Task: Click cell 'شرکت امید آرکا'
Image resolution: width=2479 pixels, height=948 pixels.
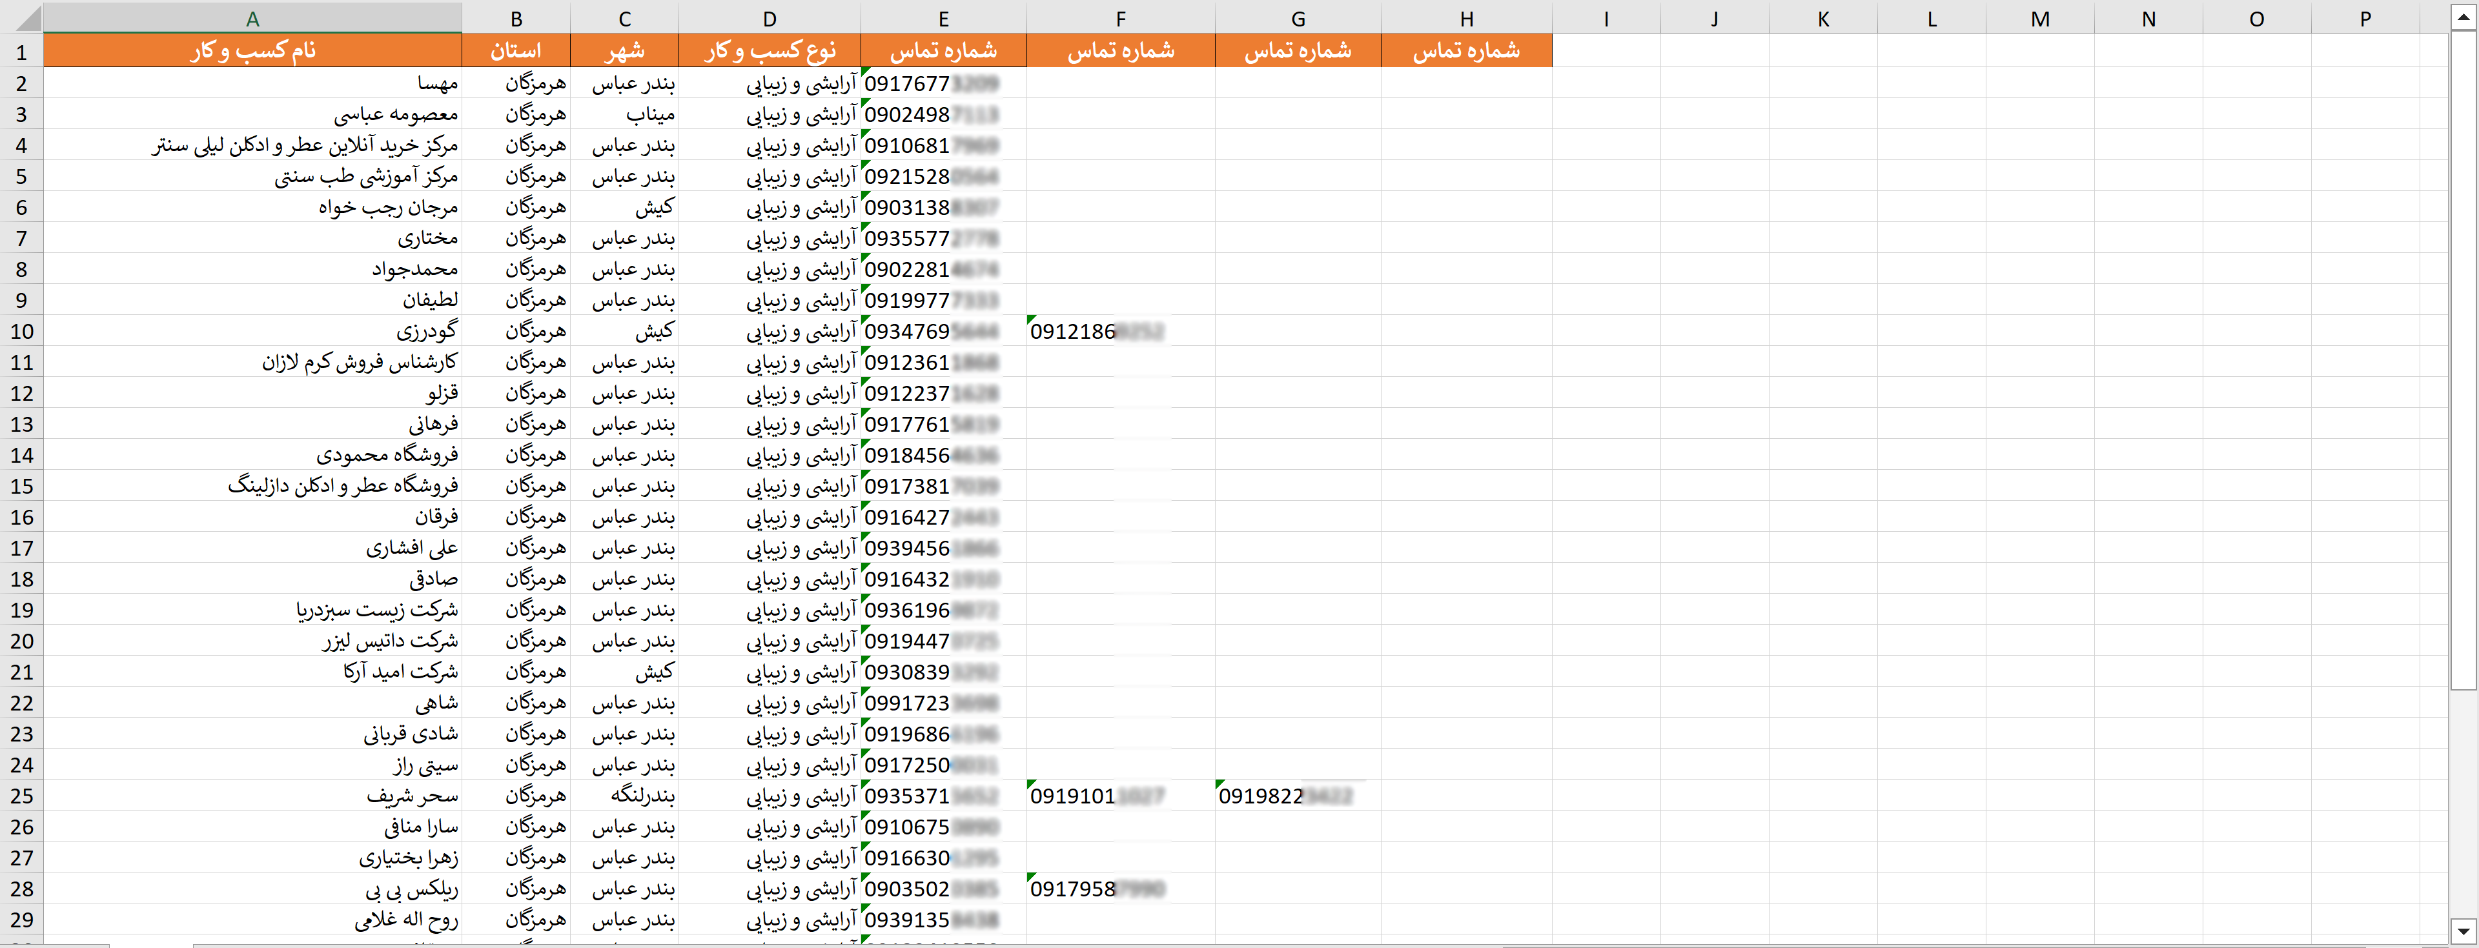Action: [x=252, y=672]
